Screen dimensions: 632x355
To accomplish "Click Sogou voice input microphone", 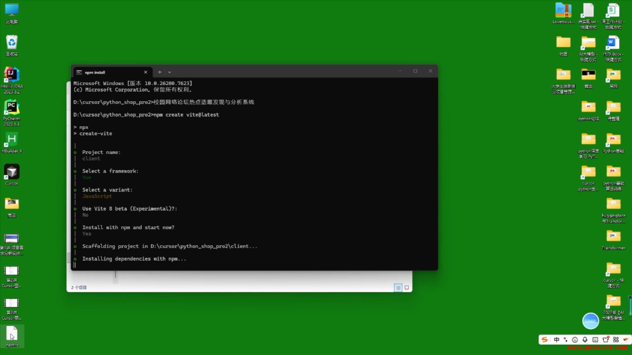I will 585,340.
